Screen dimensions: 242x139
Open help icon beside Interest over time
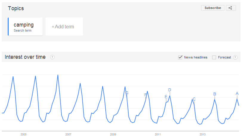pos(52,57)
